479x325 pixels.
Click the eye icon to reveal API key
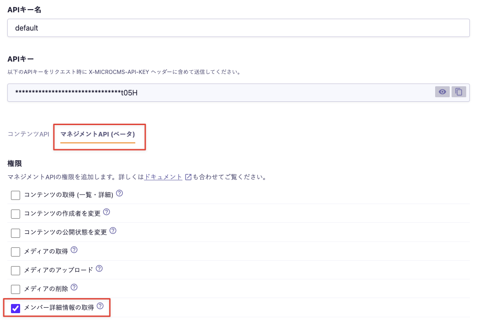click(442, 92)
